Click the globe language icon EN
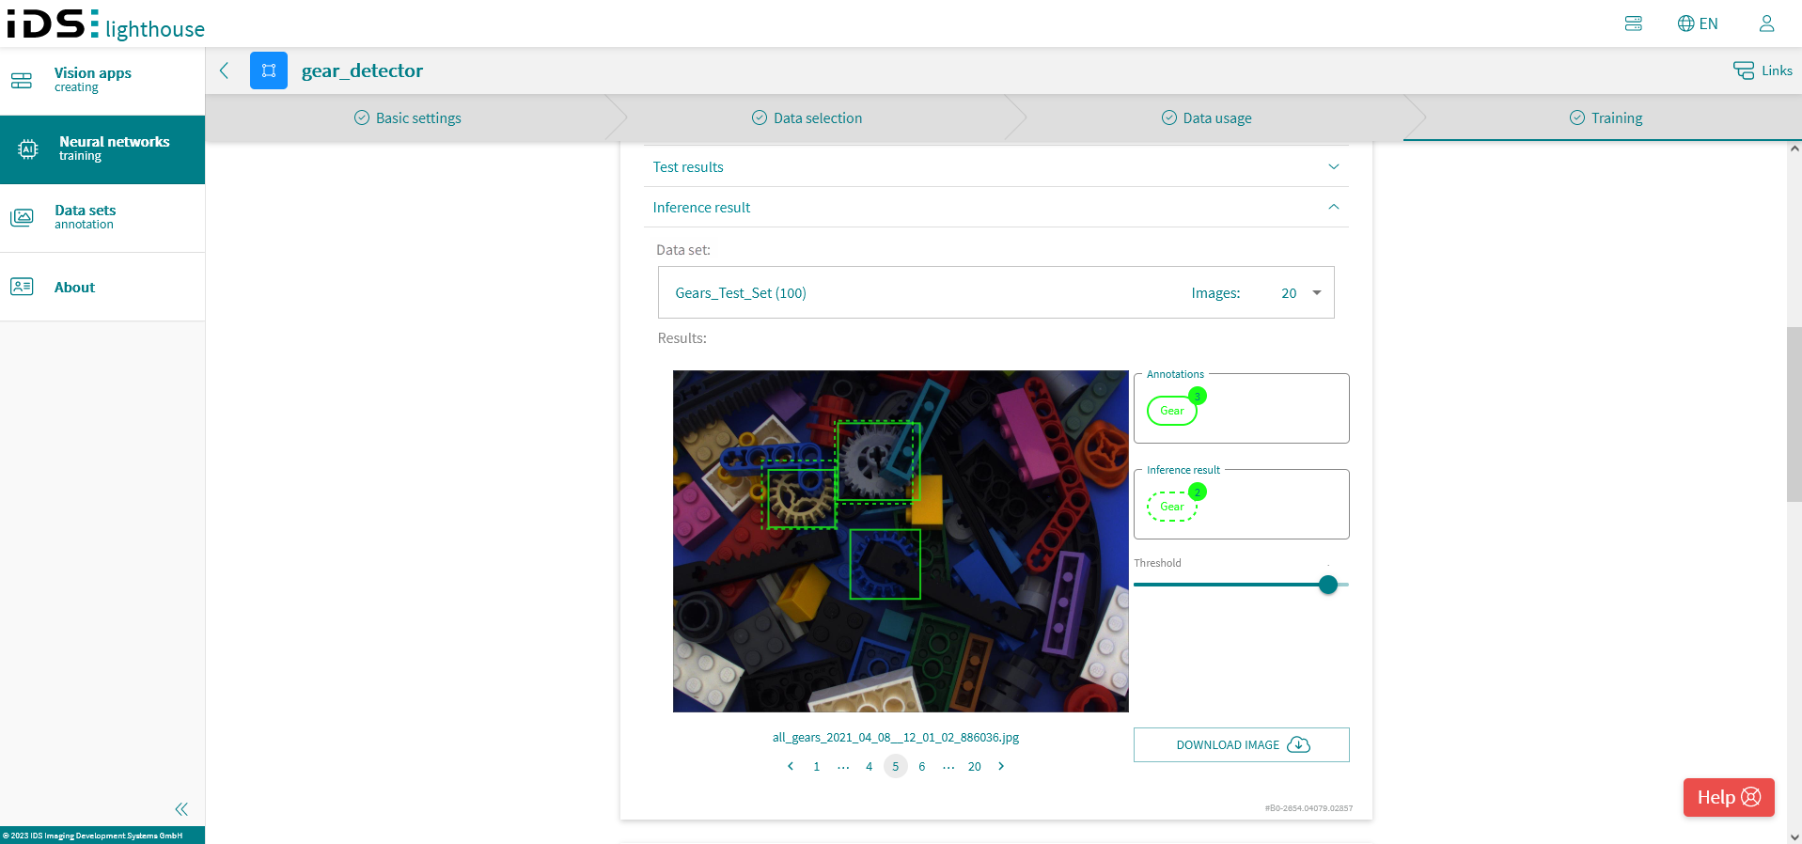 click(x=1698, y=23)
